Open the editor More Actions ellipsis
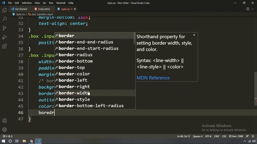 [x=253, y=9]
